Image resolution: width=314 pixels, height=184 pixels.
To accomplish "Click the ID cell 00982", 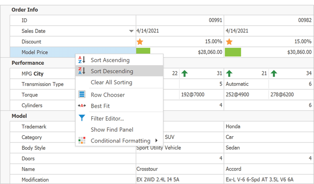I will [x=269, y=20].
